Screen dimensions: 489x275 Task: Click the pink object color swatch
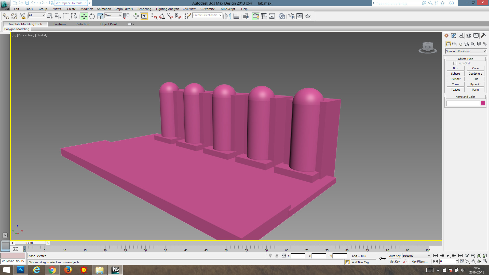coord(483,103)
